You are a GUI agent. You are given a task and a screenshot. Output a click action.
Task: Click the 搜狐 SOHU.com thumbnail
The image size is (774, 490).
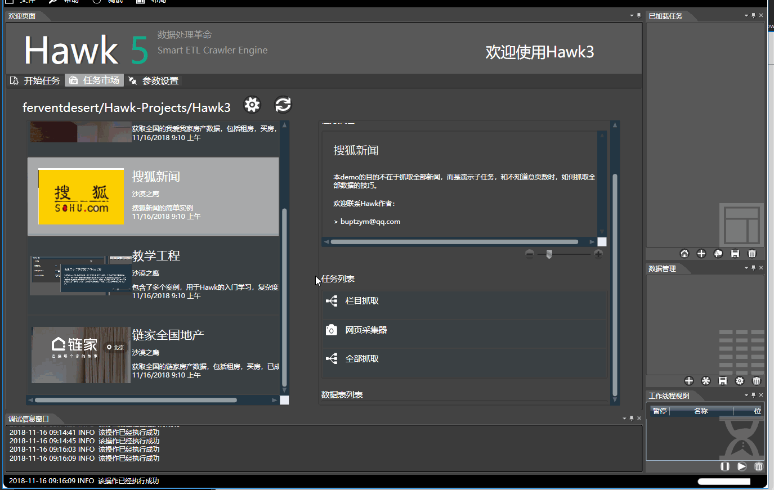pyautogui.click(x=81, y=196)
